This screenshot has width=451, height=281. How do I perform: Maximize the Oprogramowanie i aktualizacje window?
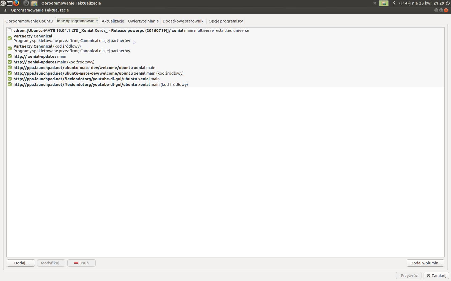coord(441,10)
